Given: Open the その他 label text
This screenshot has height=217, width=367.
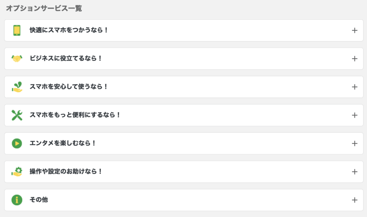Looking at the screenshot, I should 39,200.
